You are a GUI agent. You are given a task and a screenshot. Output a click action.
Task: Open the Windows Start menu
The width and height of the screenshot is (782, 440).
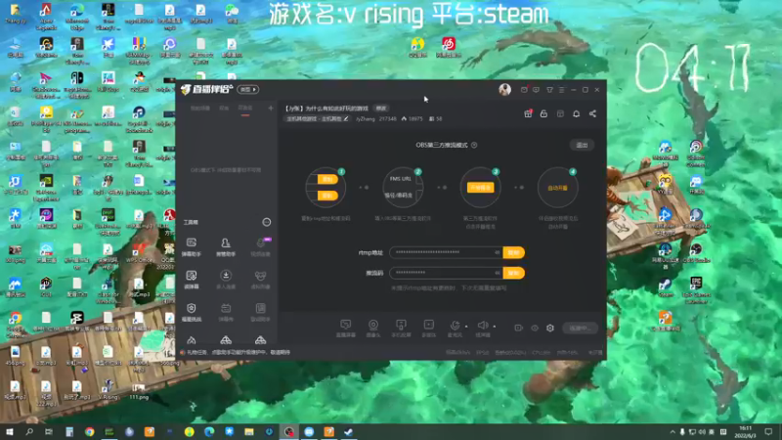pos(10,431)
